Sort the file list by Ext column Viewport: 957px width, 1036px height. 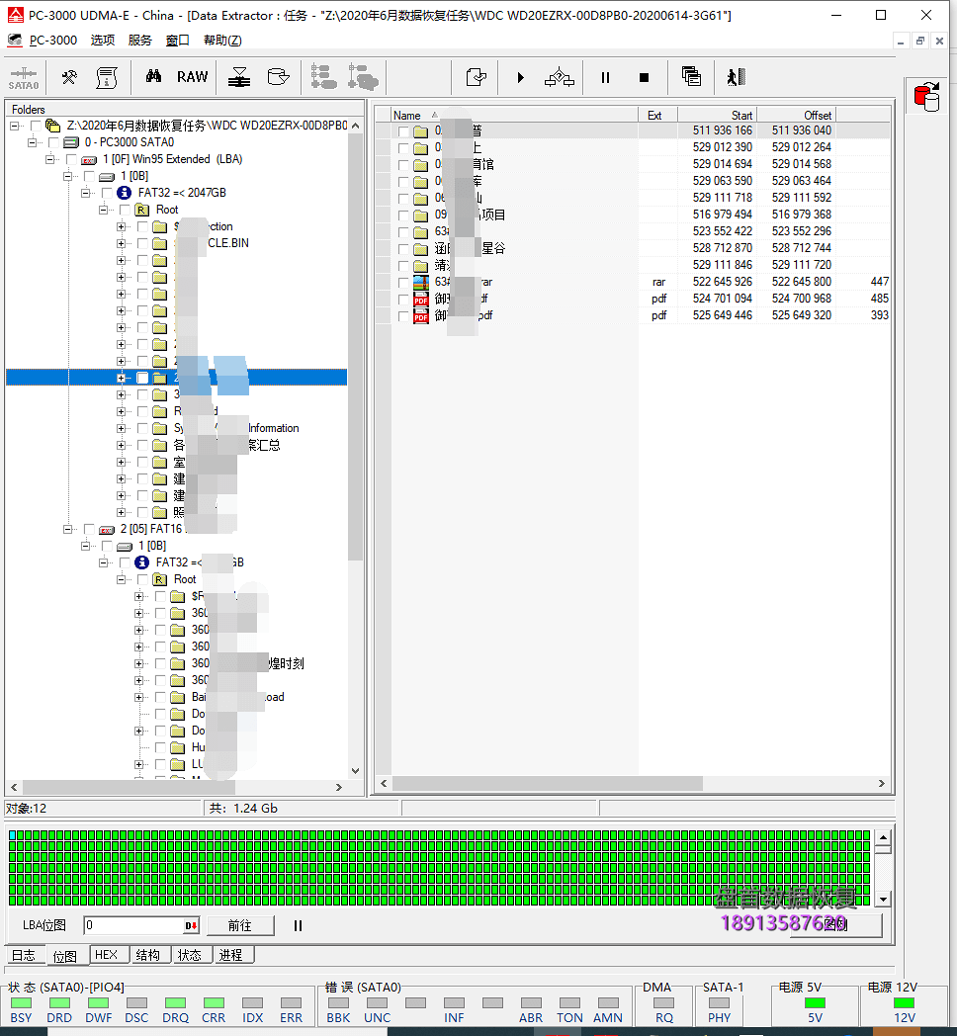click(657, 115)
